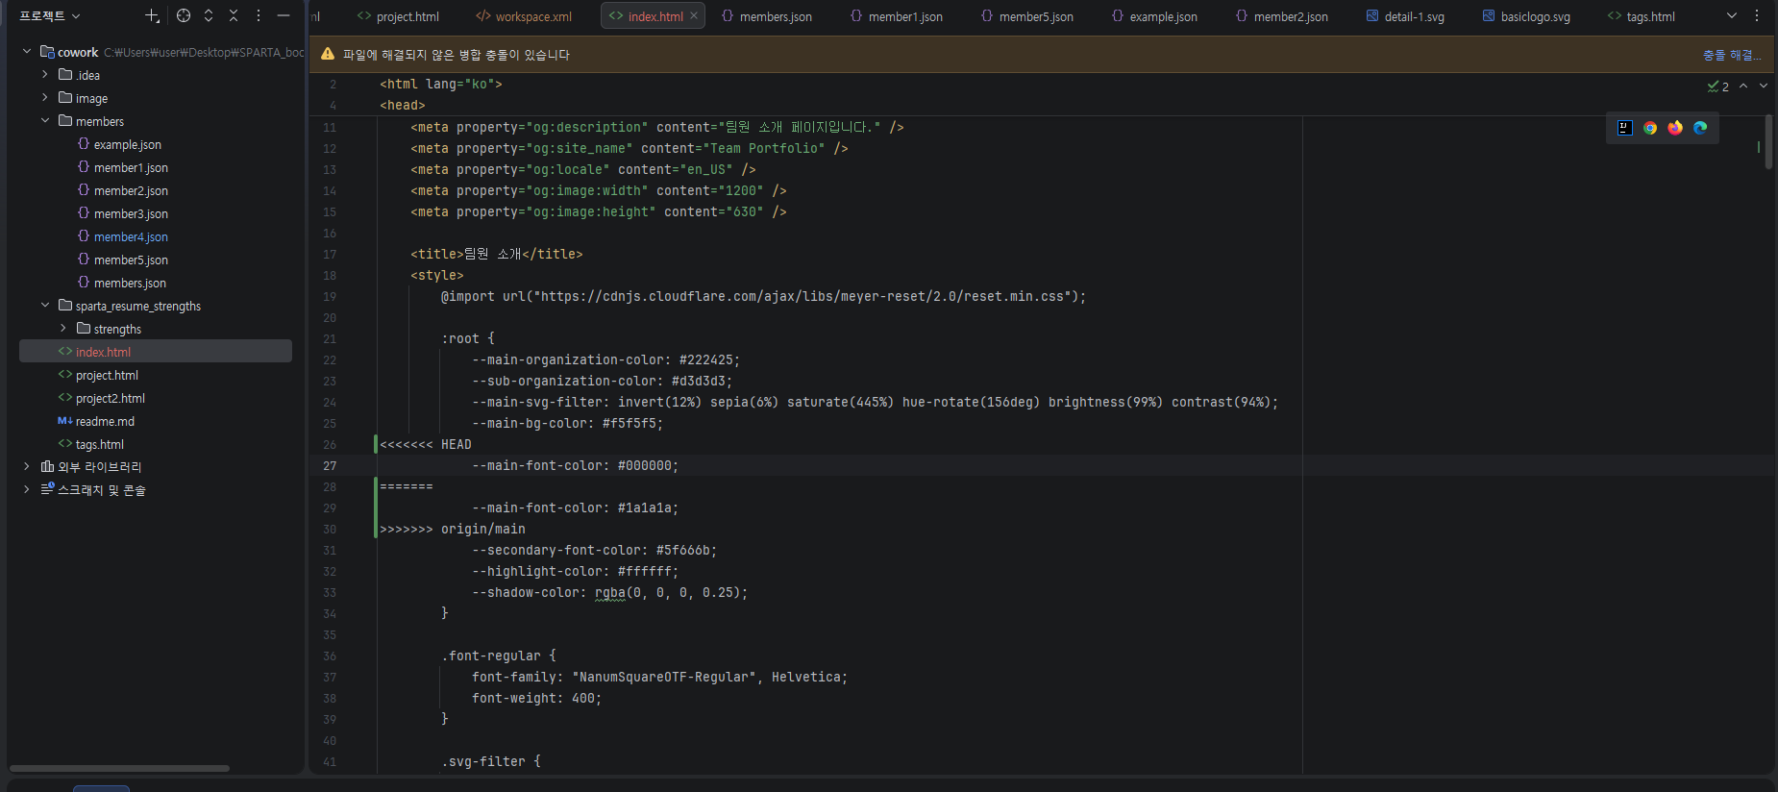1778x792 pixels.
Task: Open the page in Chrome browser
Action: click(x=1650, y=128)
